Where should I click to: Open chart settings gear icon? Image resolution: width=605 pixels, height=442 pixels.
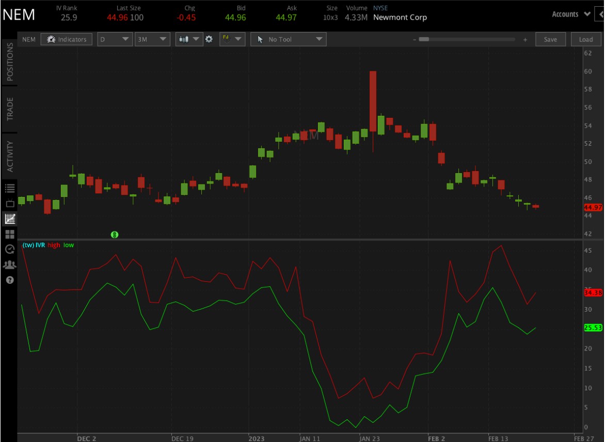[209, 39]
